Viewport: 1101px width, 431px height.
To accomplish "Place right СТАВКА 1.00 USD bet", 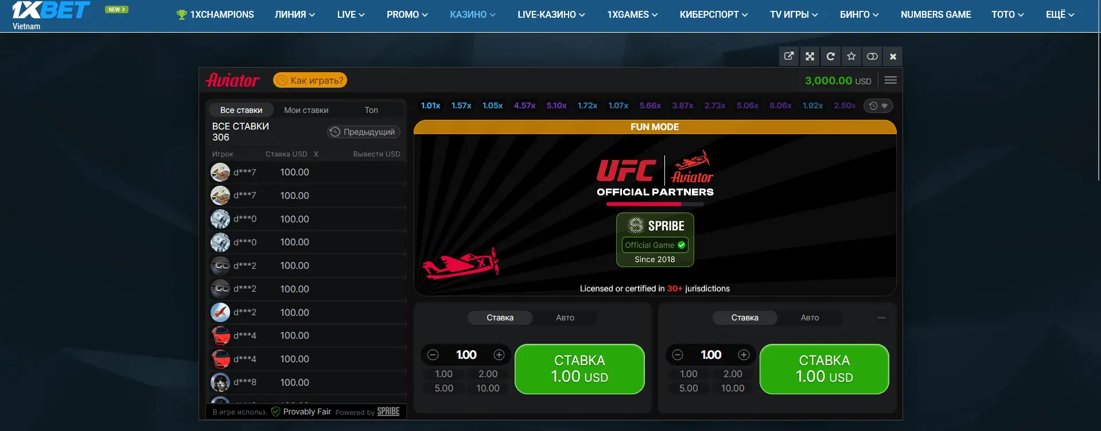I will pos(824,369).
